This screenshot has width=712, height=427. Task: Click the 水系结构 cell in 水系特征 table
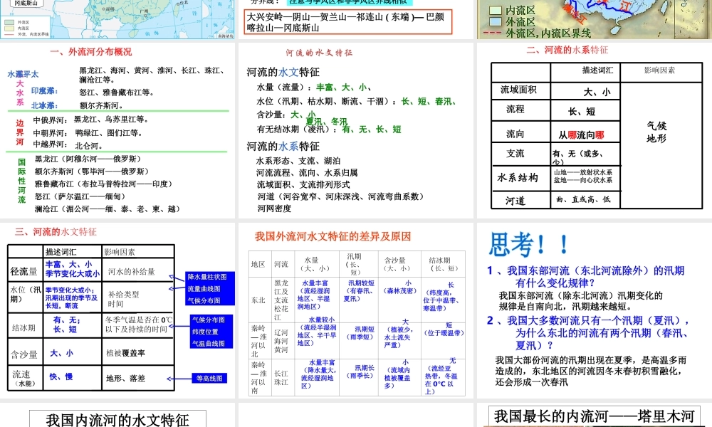[521, 177]
